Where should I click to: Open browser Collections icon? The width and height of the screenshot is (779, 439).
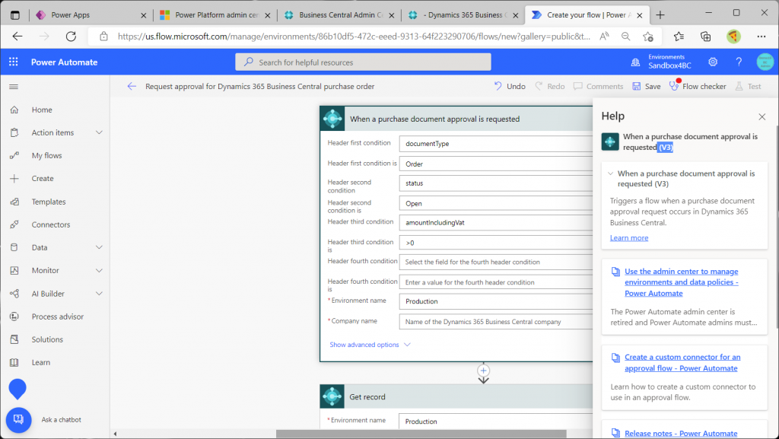tap(705, 37)
